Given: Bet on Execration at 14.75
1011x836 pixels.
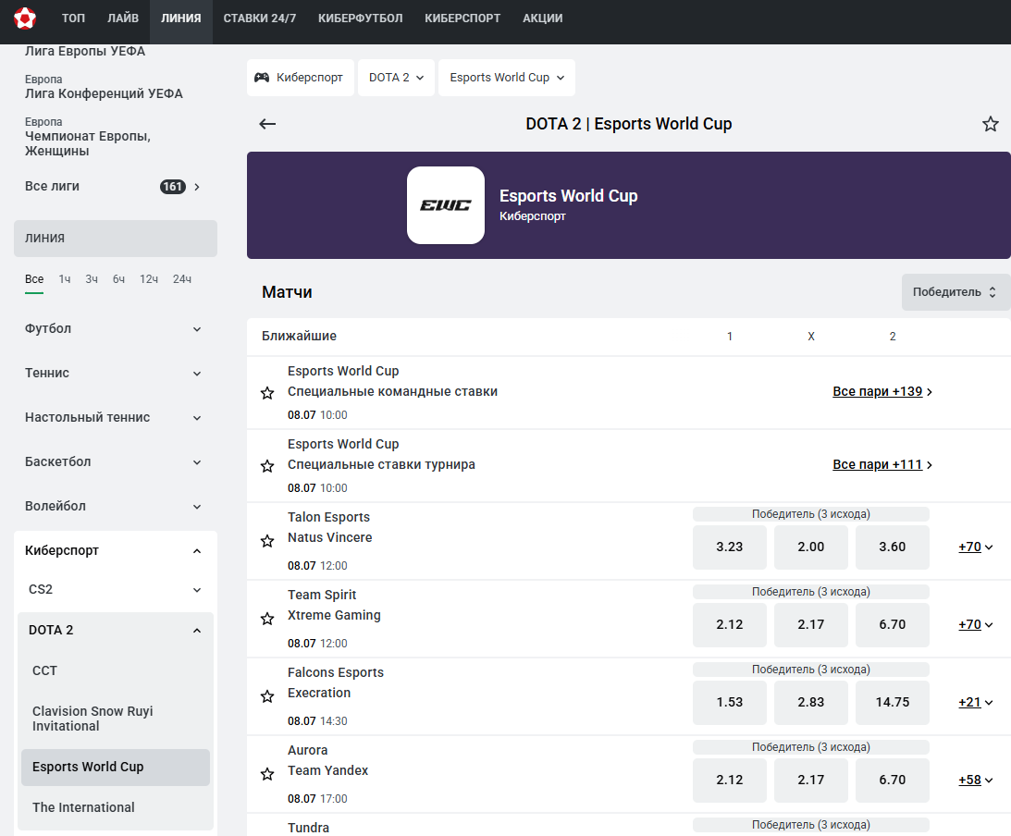Looking at the screenshot, I should [893, 702].
